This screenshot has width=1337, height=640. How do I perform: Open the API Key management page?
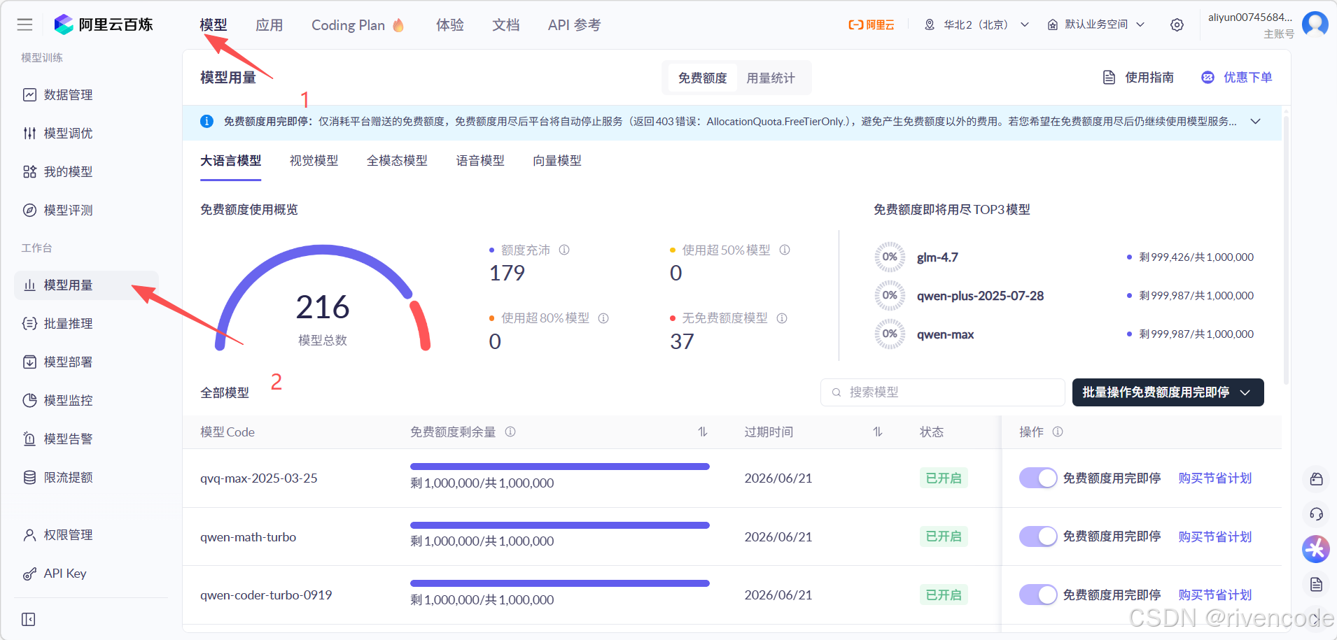pos(63,573)
